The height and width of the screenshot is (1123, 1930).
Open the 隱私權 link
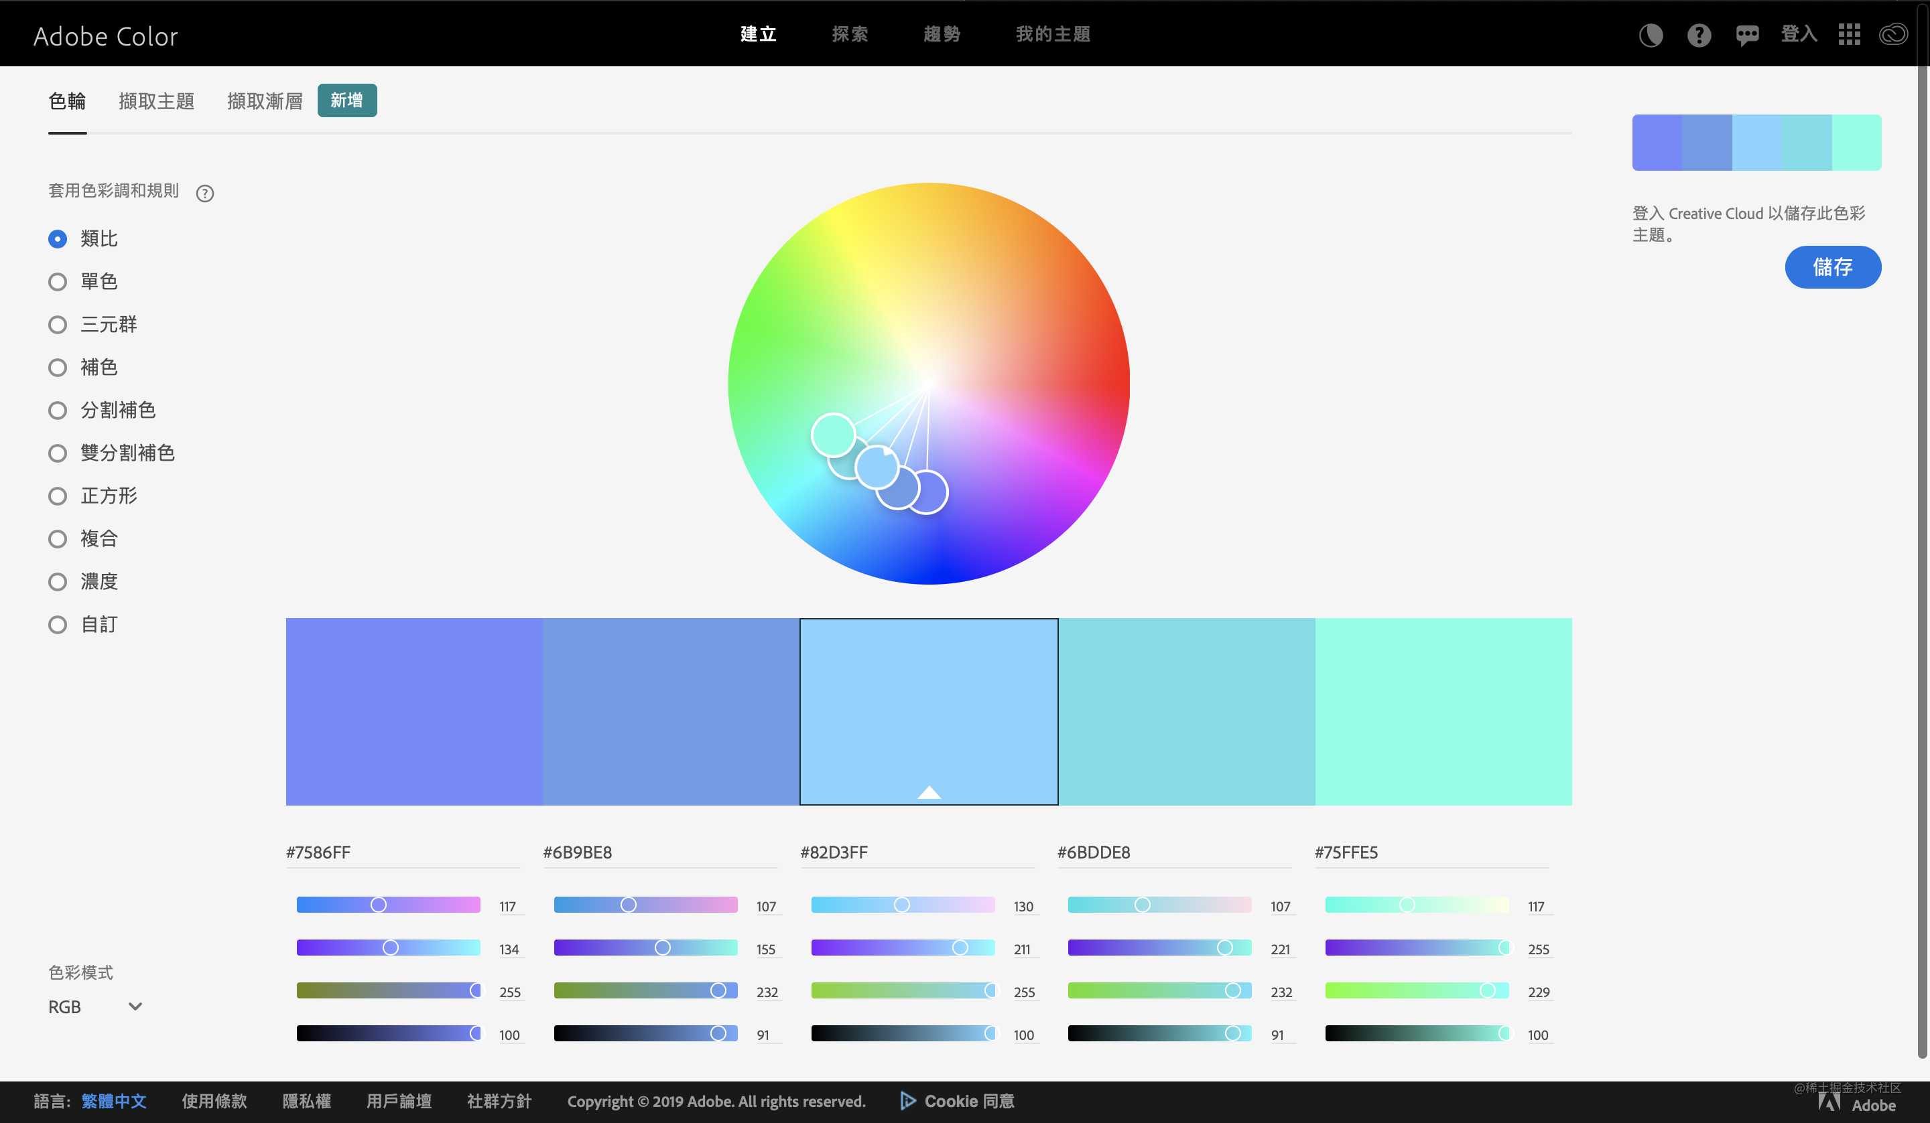(x=307, y=1102)
